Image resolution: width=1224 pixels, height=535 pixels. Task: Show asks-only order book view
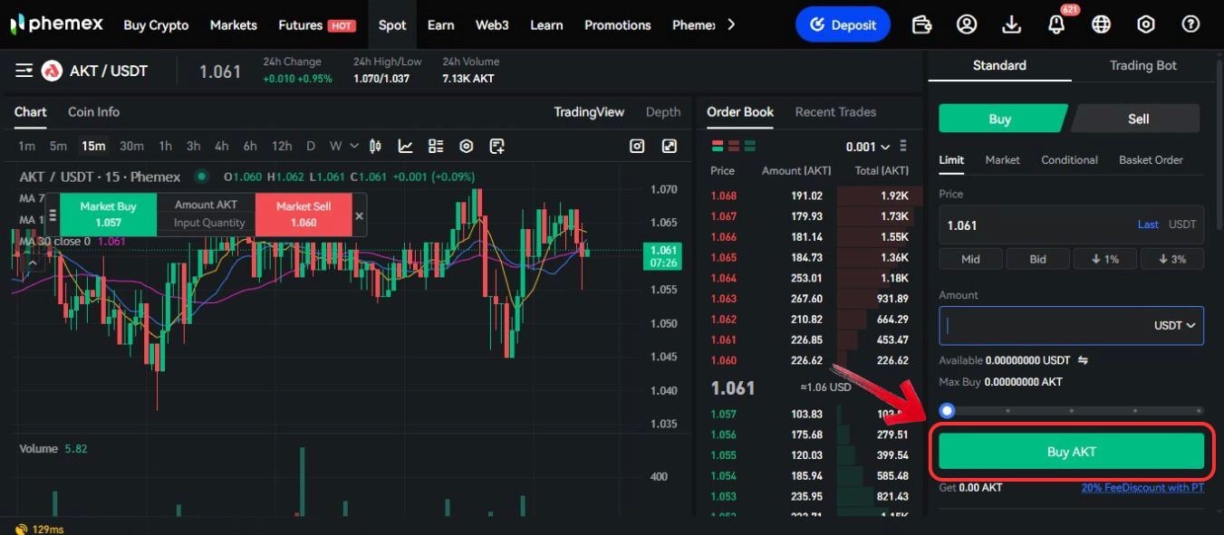734,146
